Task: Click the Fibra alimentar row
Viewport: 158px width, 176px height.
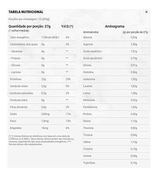Action: click(42, 107)
